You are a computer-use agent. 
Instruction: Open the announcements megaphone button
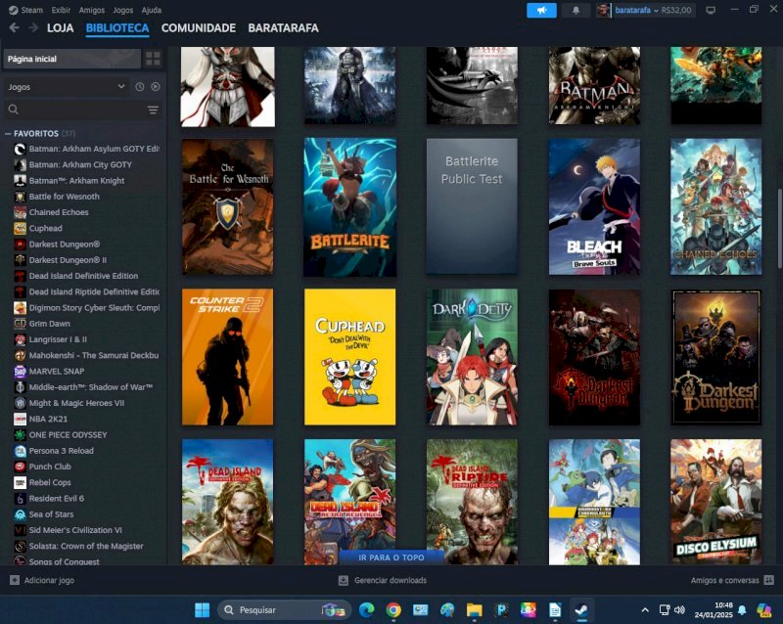[541, 10]
